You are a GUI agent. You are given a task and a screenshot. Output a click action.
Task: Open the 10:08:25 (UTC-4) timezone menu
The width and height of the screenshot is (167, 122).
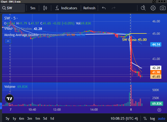124,118
